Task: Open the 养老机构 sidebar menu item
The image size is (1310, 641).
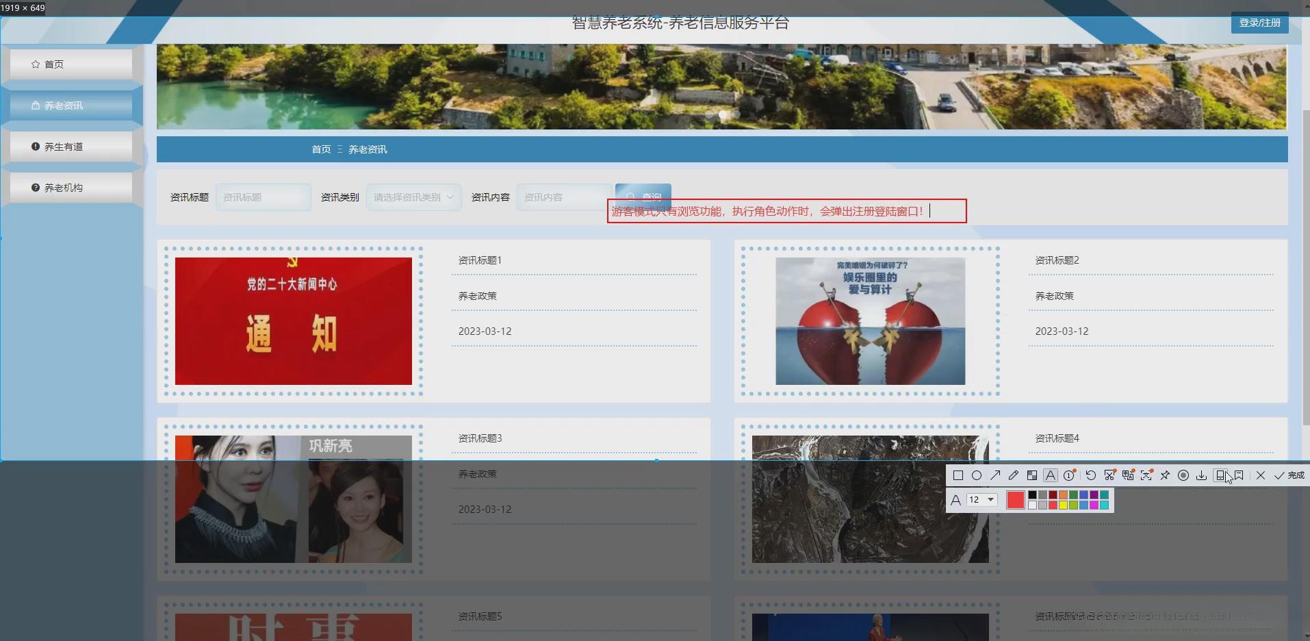Action: tap(71, 188)
